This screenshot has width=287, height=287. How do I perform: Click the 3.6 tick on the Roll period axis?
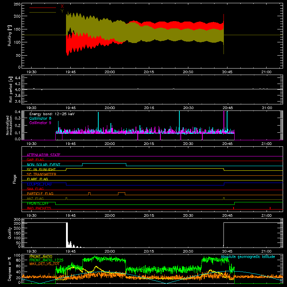pos(18,101)
